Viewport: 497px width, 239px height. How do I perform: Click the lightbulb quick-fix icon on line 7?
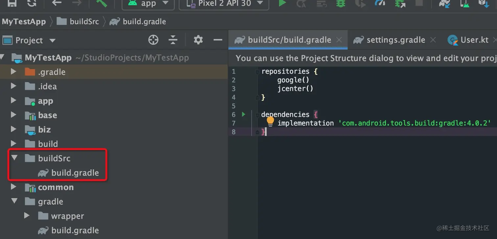(270, 121)
